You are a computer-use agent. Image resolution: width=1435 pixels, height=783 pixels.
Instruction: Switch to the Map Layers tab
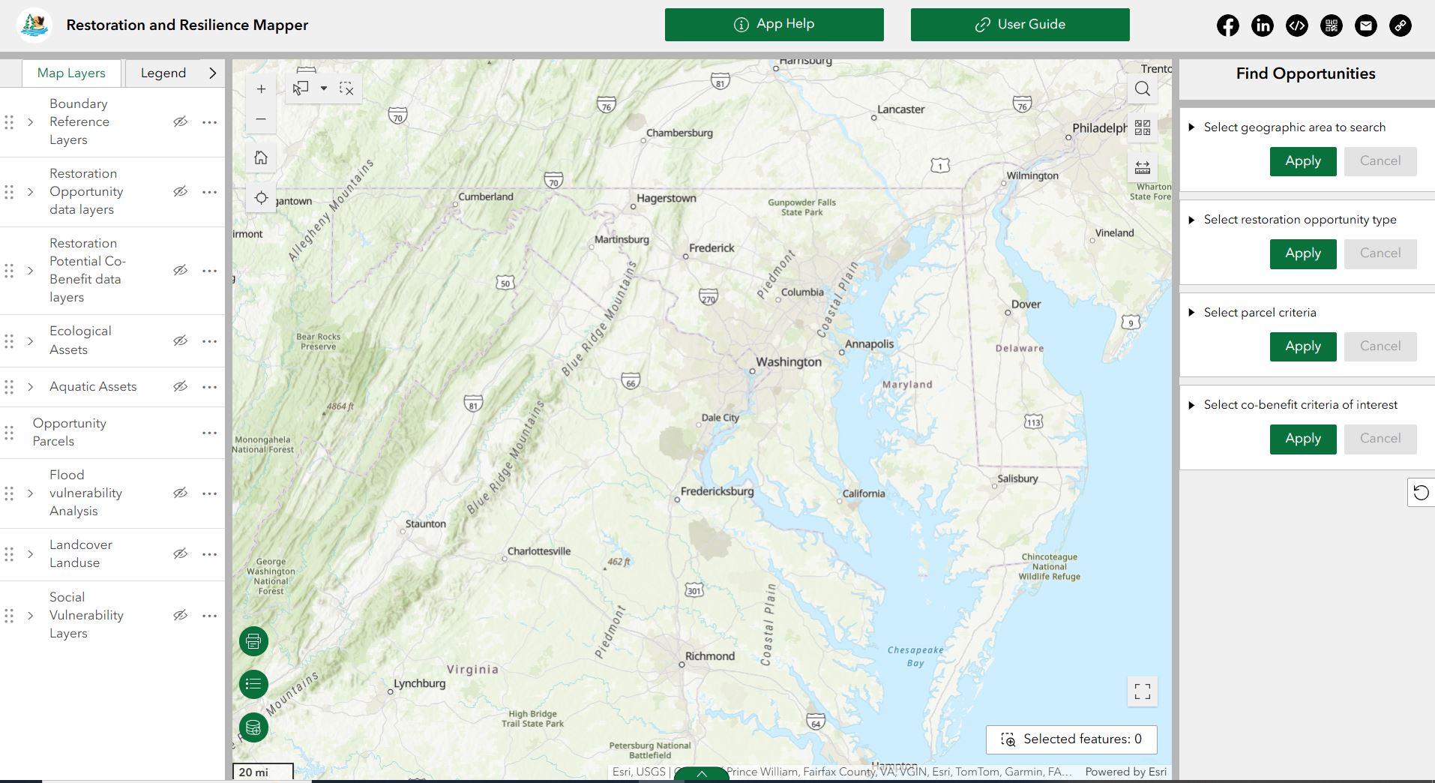pos(71,73)
